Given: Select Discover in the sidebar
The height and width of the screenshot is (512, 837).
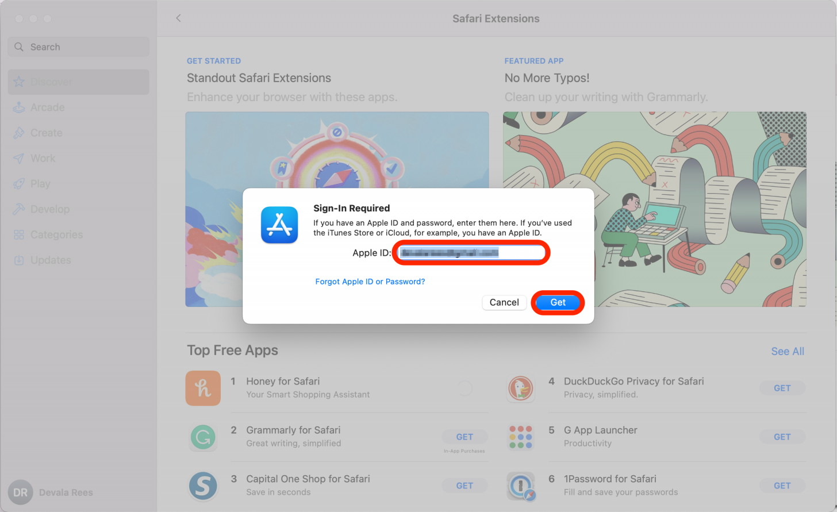Looking at the screenshot, I should coord(79,82).
